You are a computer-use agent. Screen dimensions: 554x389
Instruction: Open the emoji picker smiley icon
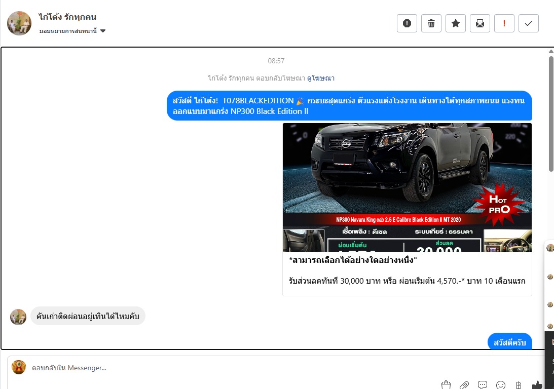coord(501,385)
